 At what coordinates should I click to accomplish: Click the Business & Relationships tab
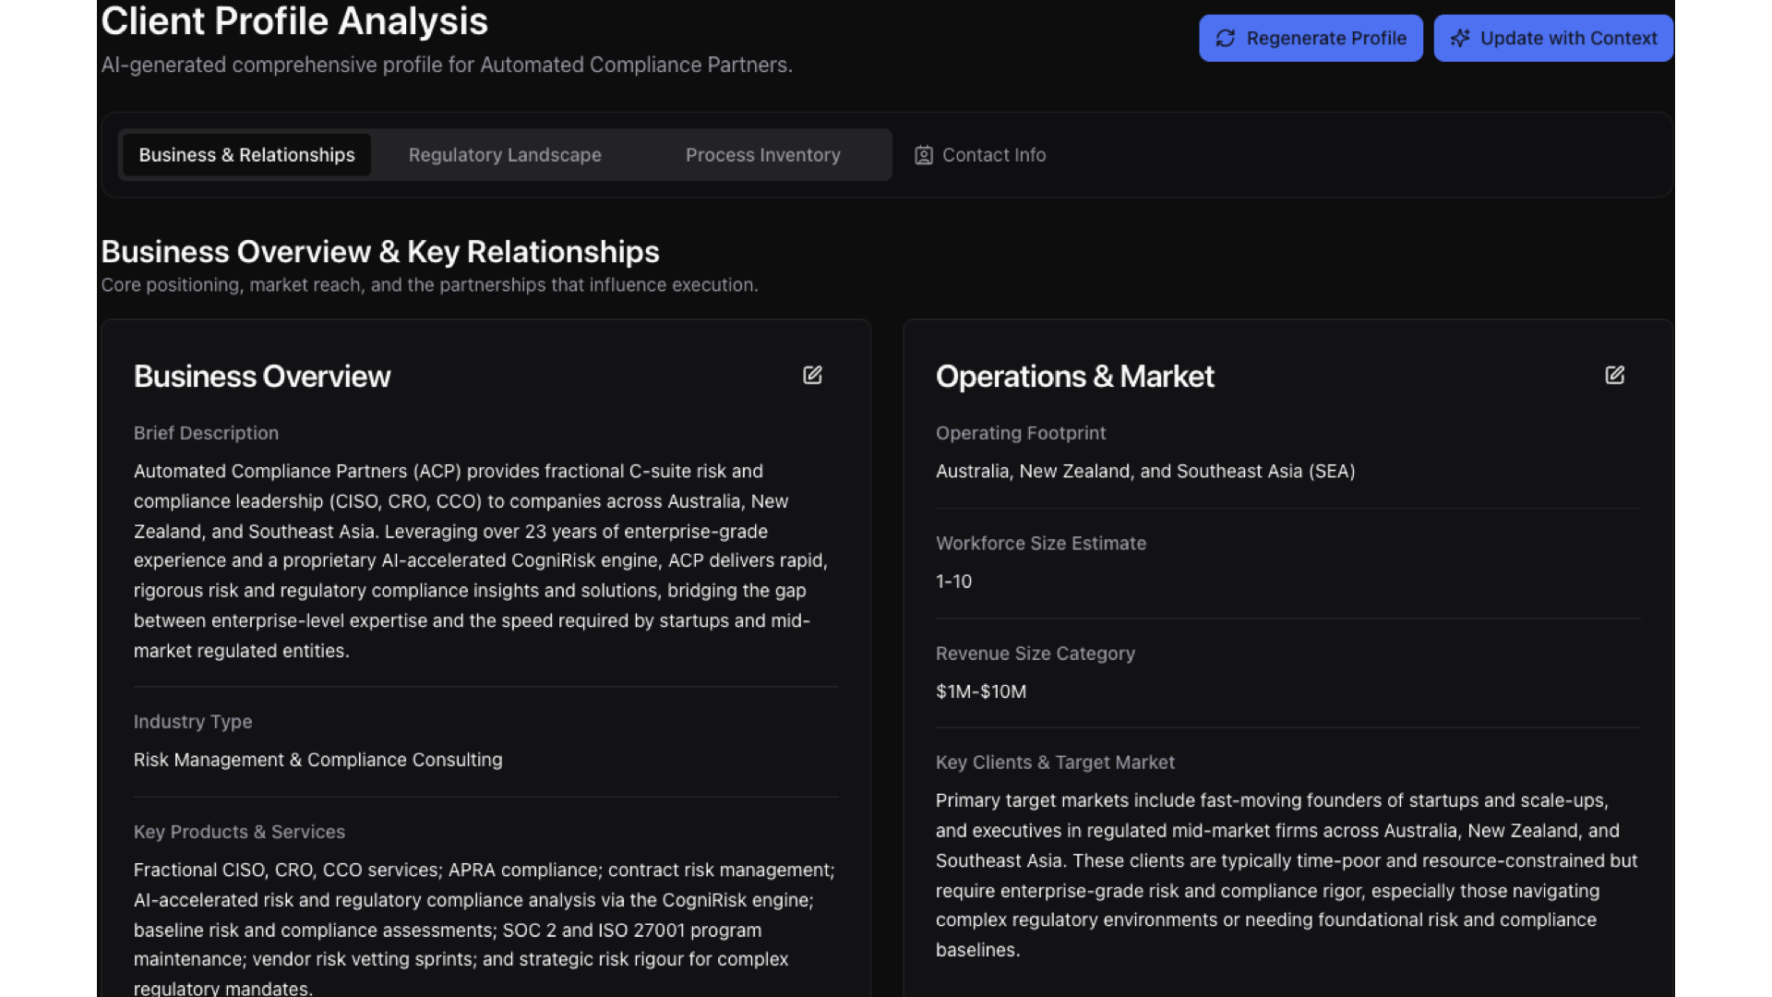245,154
